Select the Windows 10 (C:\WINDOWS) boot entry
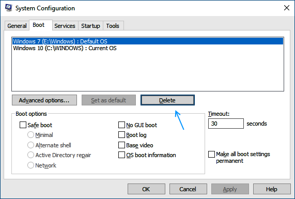The image size is (295, 199). coord(148,48)
